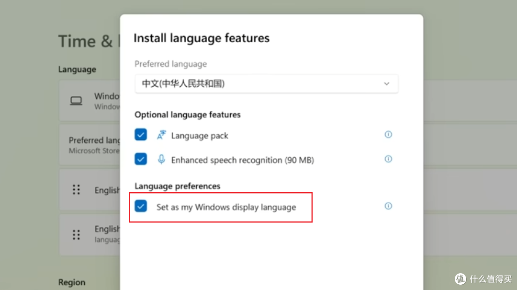Click the Language pack translate icon
The height and width of the screenshot is (290, 517).
point(161,135)
